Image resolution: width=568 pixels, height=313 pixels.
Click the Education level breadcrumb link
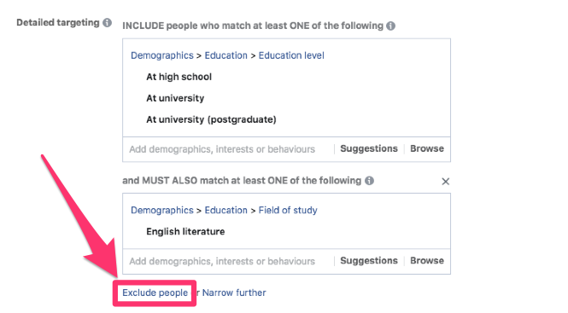click(291, 55)
